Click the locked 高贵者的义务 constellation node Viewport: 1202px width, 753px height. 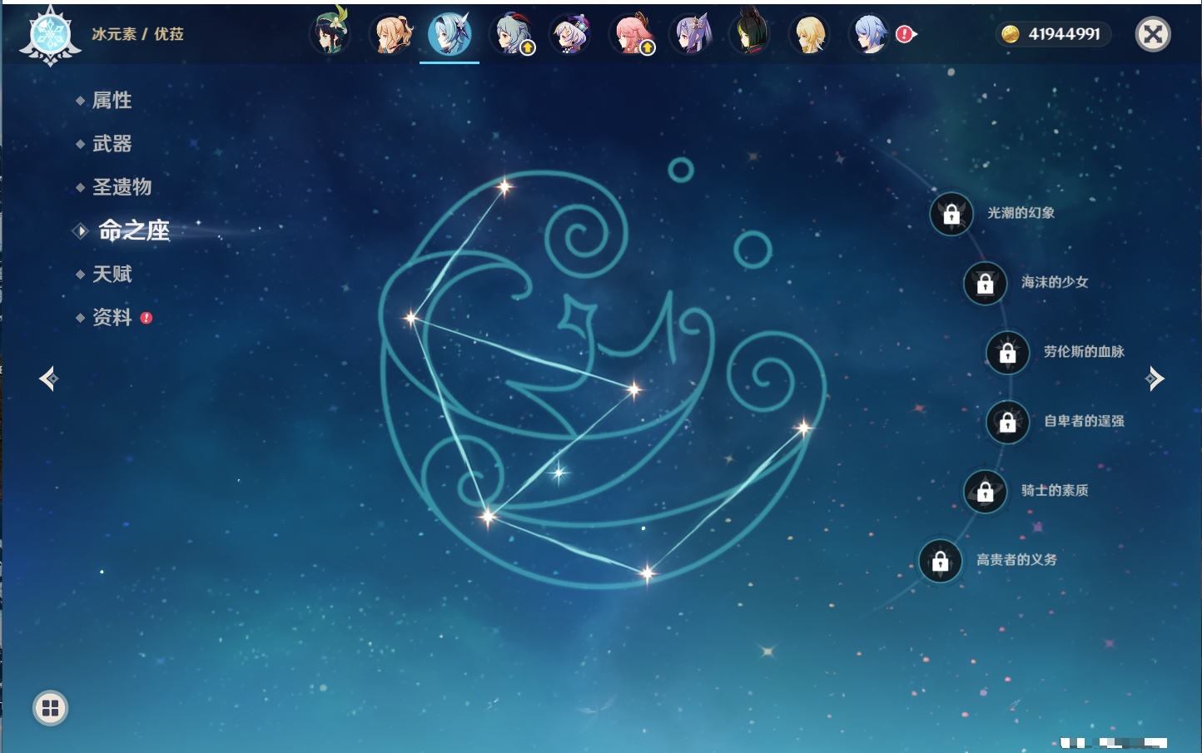941,561
